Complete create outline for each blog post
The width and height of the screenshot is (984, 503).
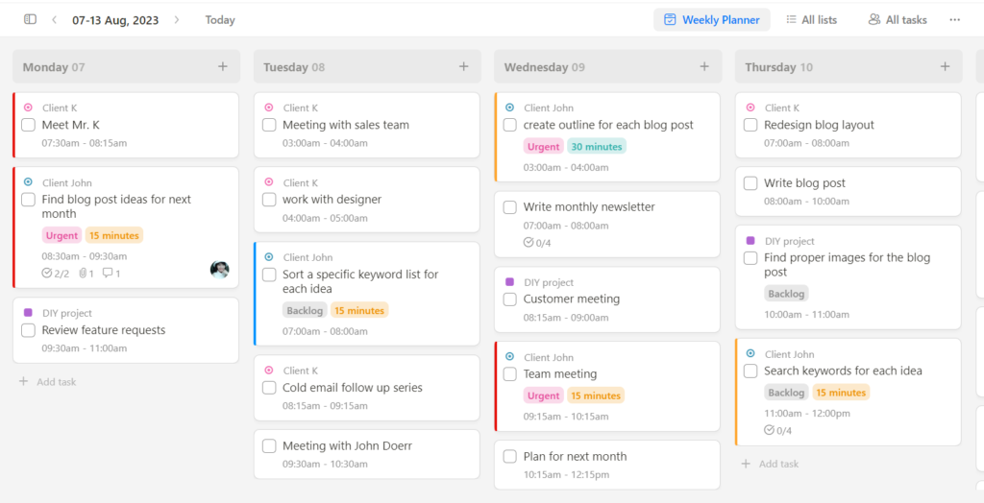[x=510, y=125]
